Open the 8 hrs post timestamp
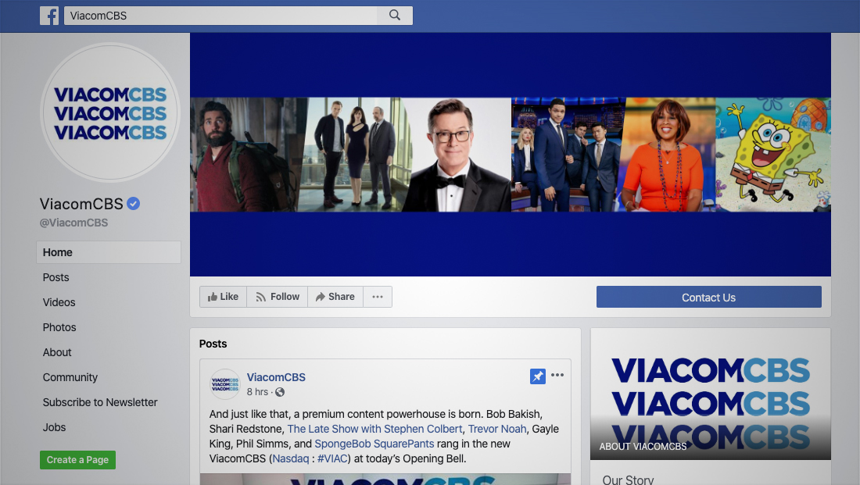 (x=257, y=392)
